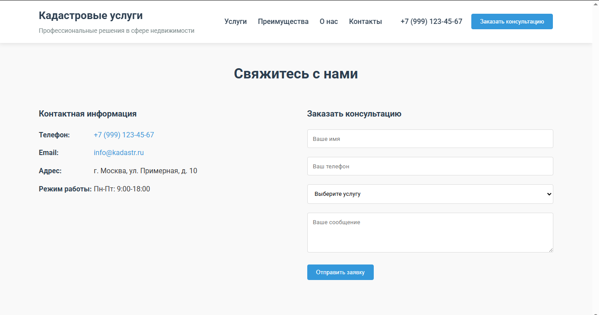Call the header phone number +7 (999) 123-45-67

pyautogui.click(x=431, y=21)
